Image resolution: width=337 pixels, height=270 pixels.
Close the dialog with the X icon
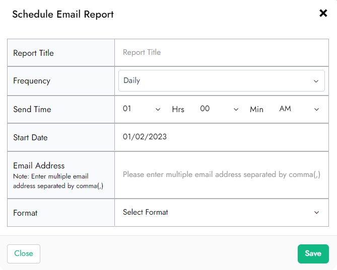323,14
